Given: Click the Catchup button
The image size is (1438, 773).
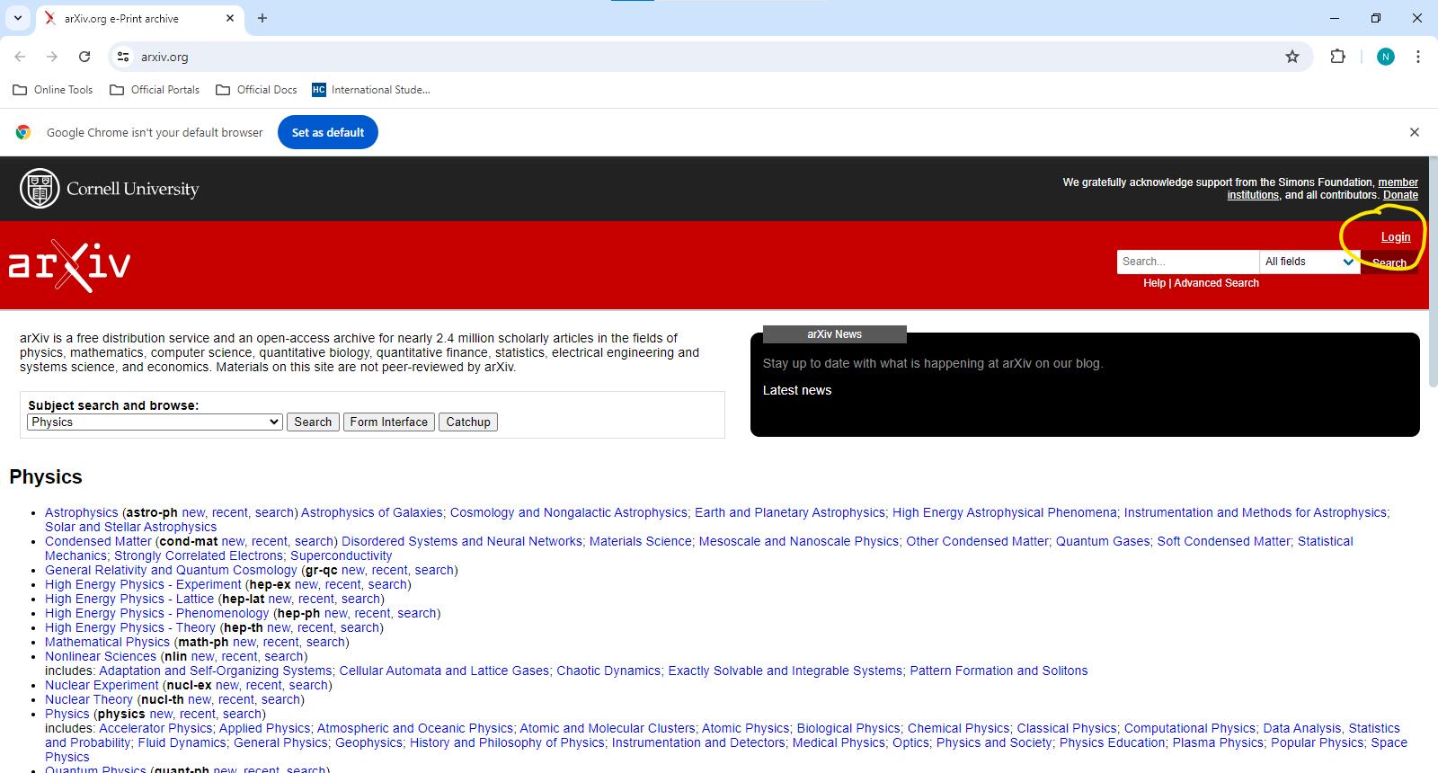Looking at the screenshot, I should click(x=468, y=422).
